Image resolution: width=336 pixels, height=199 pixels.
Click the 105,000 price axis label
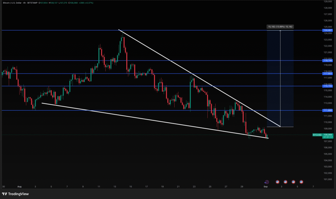pyautogui.click(x=328, y=154)
